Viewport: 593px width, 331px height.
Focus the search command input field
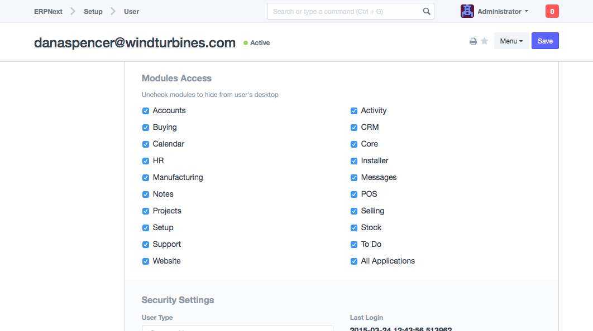coord(343,11)
